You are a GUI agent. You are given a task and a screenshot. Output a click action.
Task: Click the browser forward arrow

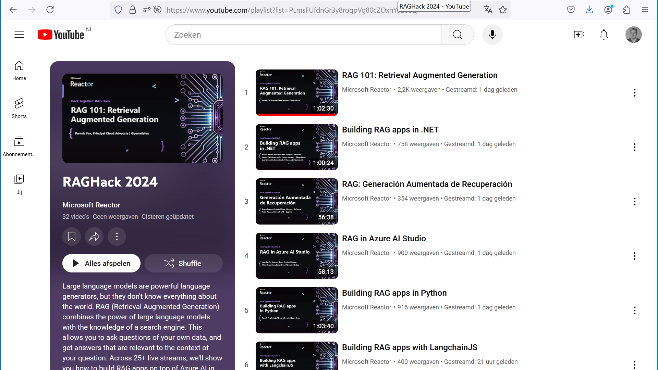(x=32, y=10)
